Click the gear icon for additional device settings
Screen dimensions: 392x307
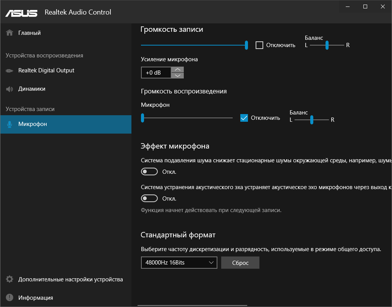(10, 279)
